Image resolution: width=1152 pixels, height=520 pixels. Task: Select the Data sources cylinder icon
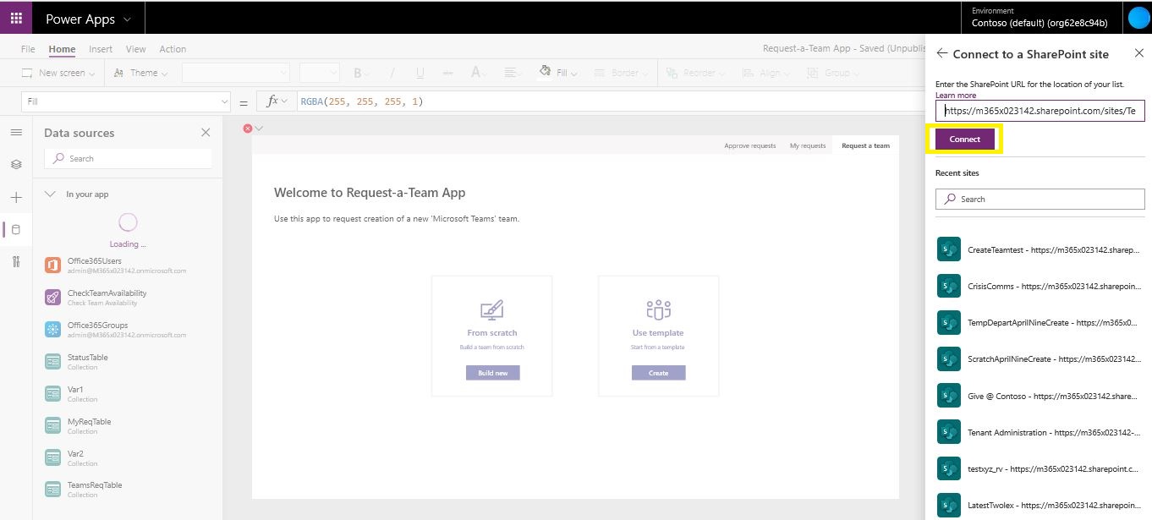pyautogui.click(x=16, y=229)
